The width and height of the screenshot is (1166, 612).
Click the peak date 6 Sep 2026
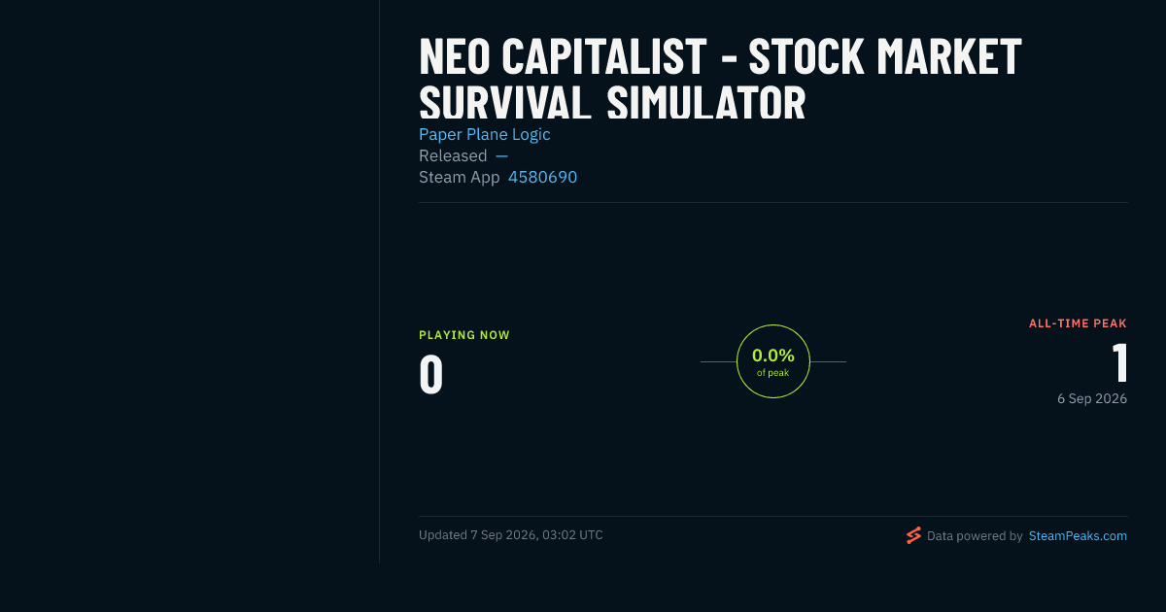1092,398
